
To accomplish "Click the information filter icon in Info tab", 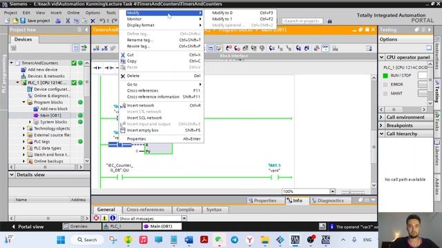I will 113,218.
